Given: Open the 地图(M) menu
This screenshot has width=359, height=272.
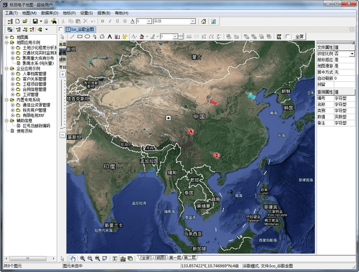Looking at the screenshot, I should point(29,12).
